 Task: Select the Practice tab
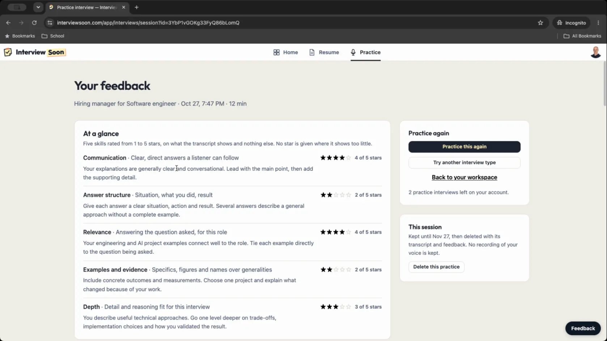coord(365,52)
